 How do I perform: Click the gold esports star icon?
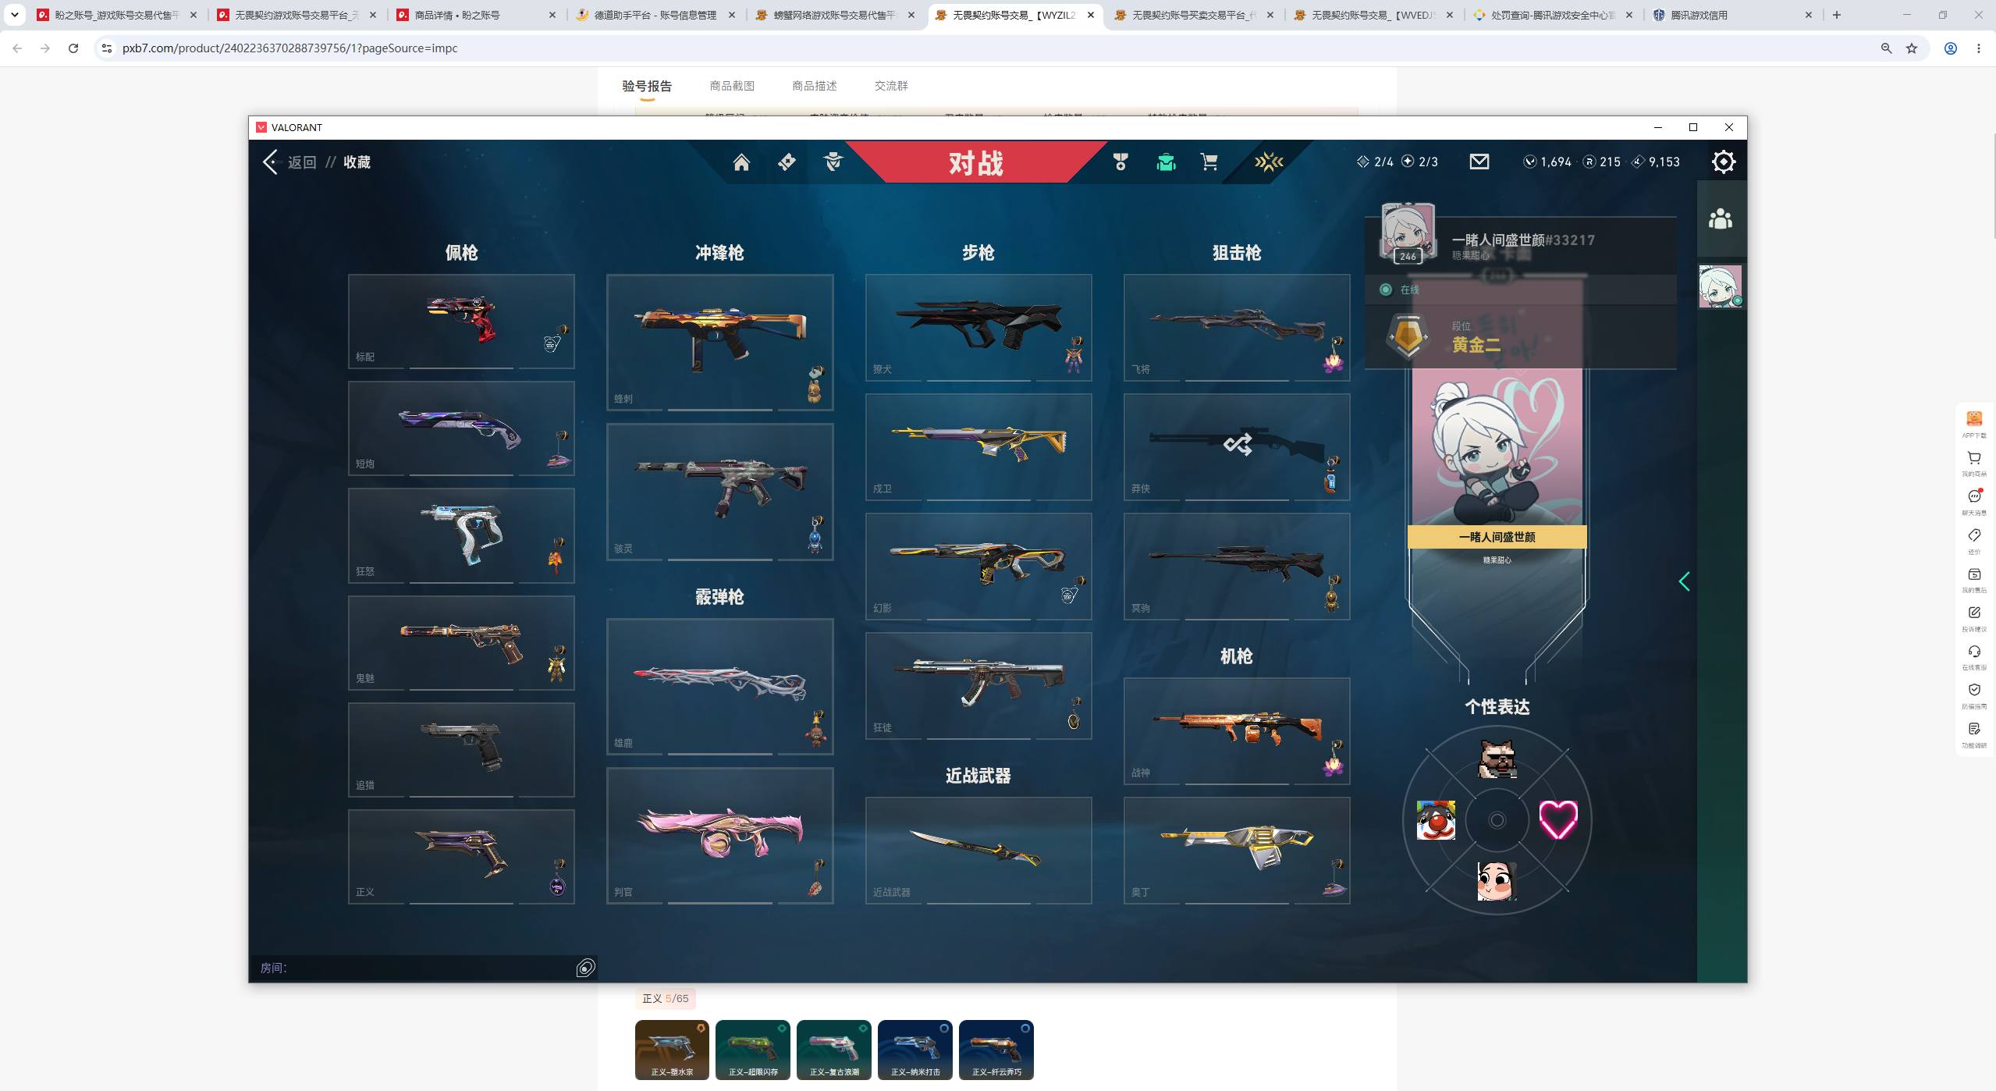[1268, 162]
